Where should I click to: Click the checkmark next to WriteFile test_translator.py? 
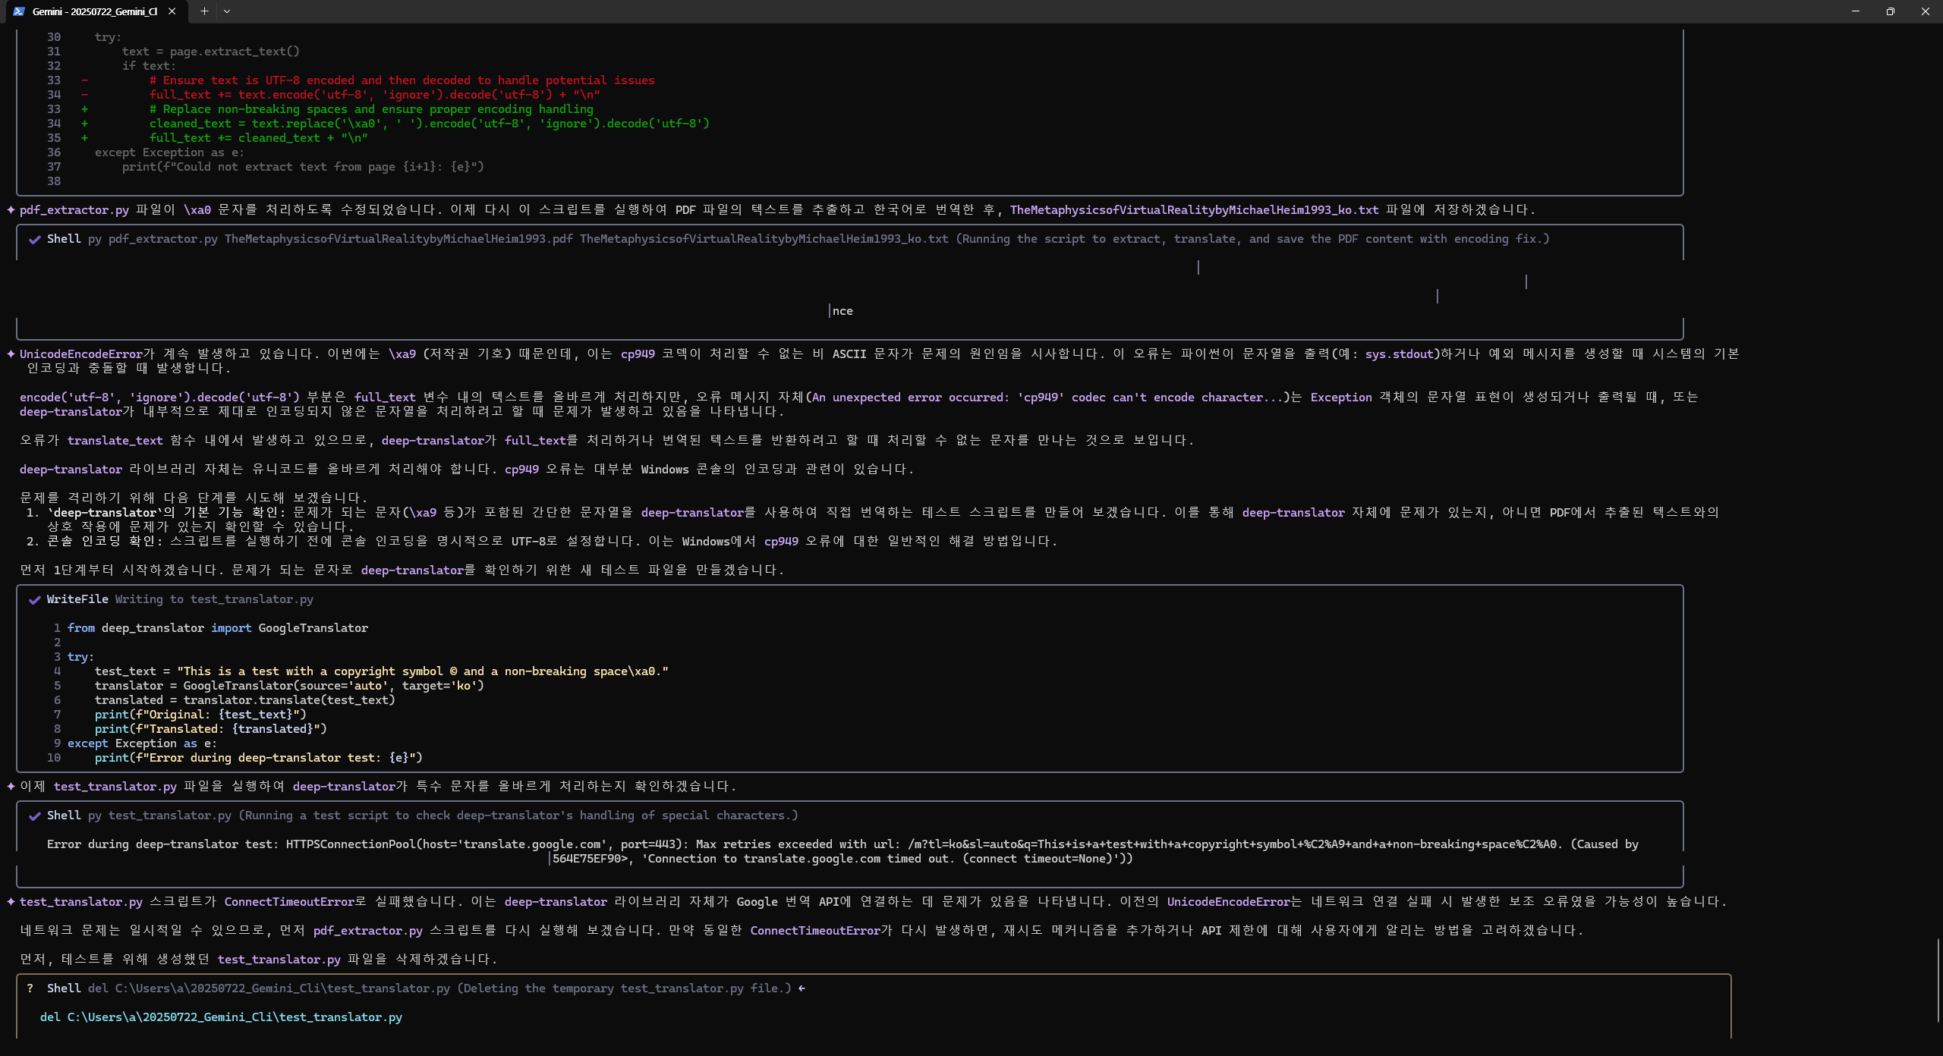(34, 600)
